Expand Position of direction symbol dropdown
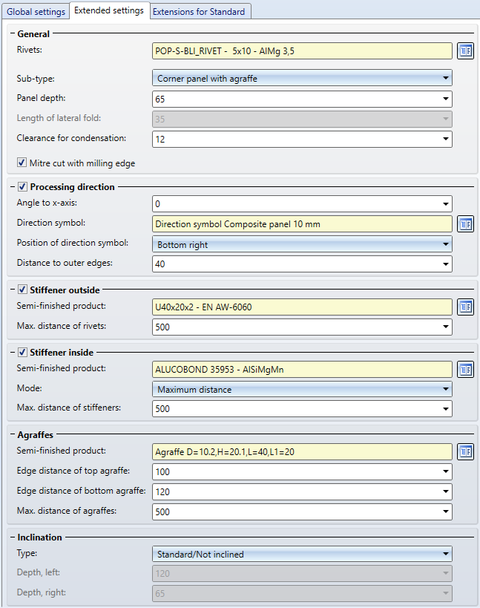The height and width of the screenshot is (608, 480). [302, 244]
